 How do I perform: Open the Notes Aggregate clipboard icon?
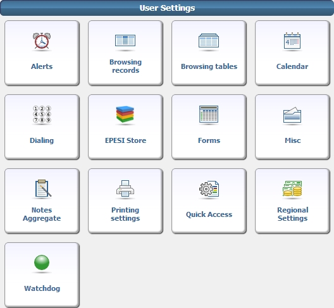point(43,188)
